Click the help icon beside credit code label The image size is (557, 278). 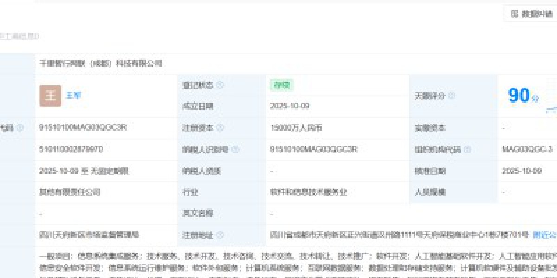(20, 128)
